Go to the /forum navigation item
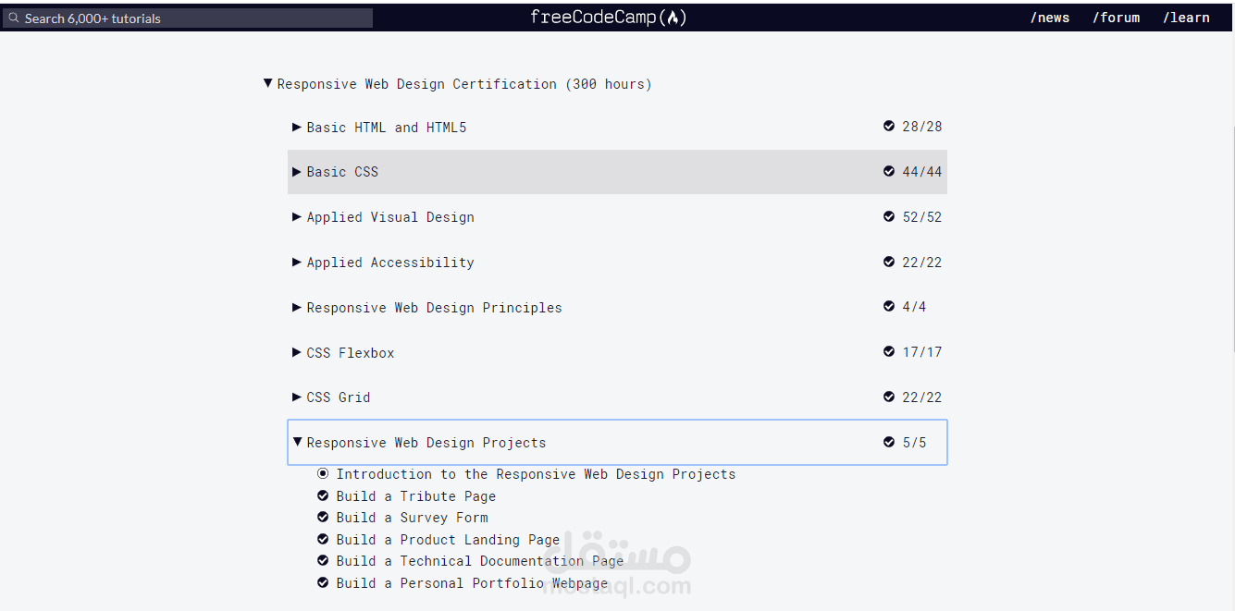Screen dimensions: 1235x611 1116,18
